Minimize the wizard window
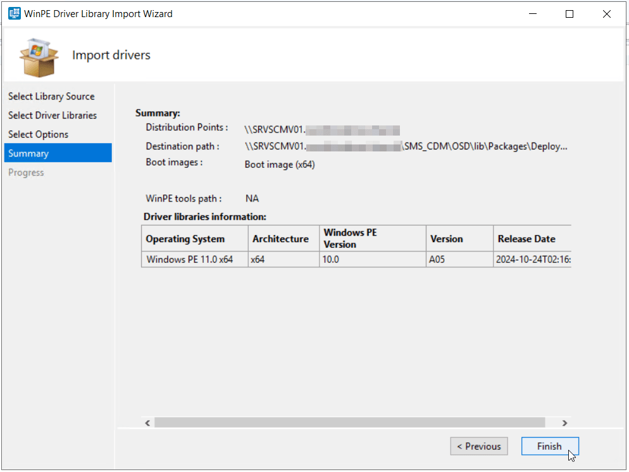The height and width of the screenshot is (472, 629). pyautogui.click(x=532, y=14)
